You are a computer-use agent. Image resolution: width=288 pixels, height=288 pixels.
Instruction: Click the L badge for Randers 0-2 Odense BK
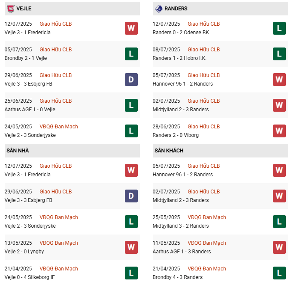279,28
